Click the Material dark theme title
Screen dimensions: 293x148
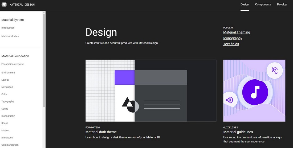pyautogui.click(x=101, y=132)
